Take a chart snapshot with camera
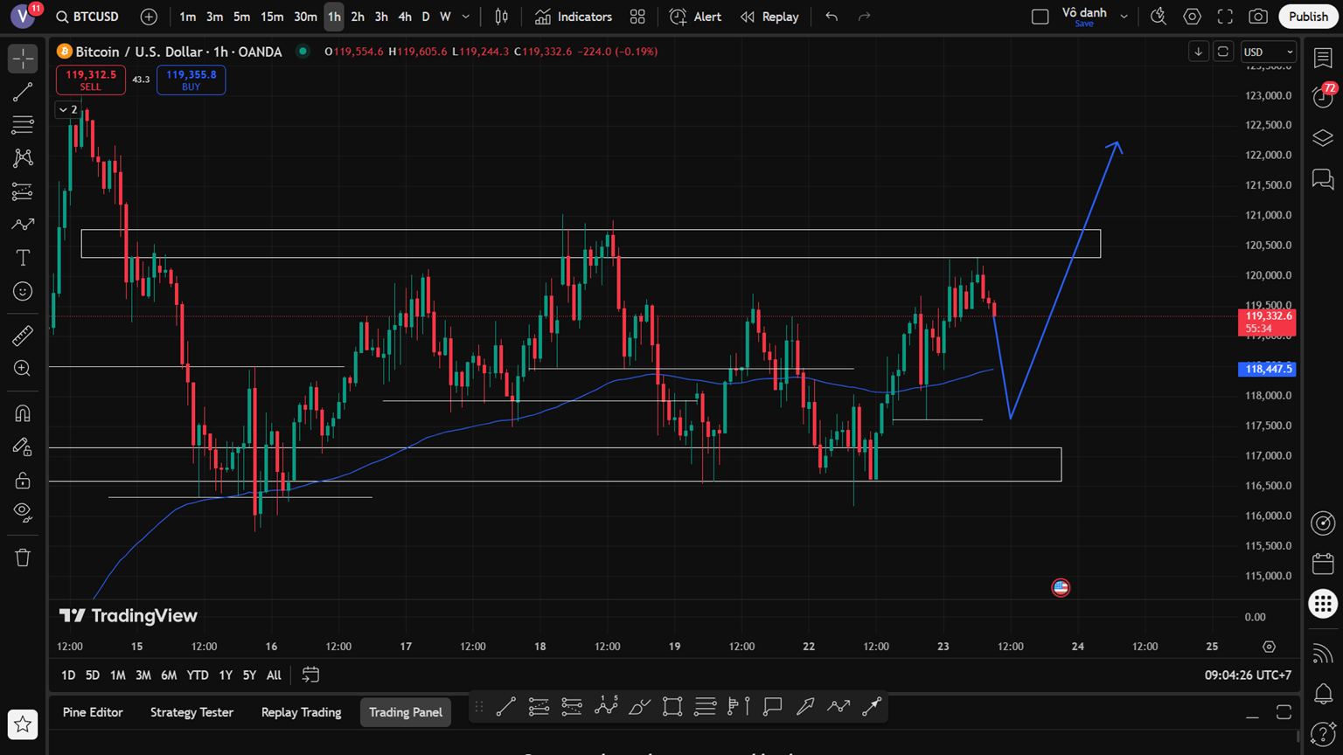Screen dimensions: 1343x755 (1258, 17)
